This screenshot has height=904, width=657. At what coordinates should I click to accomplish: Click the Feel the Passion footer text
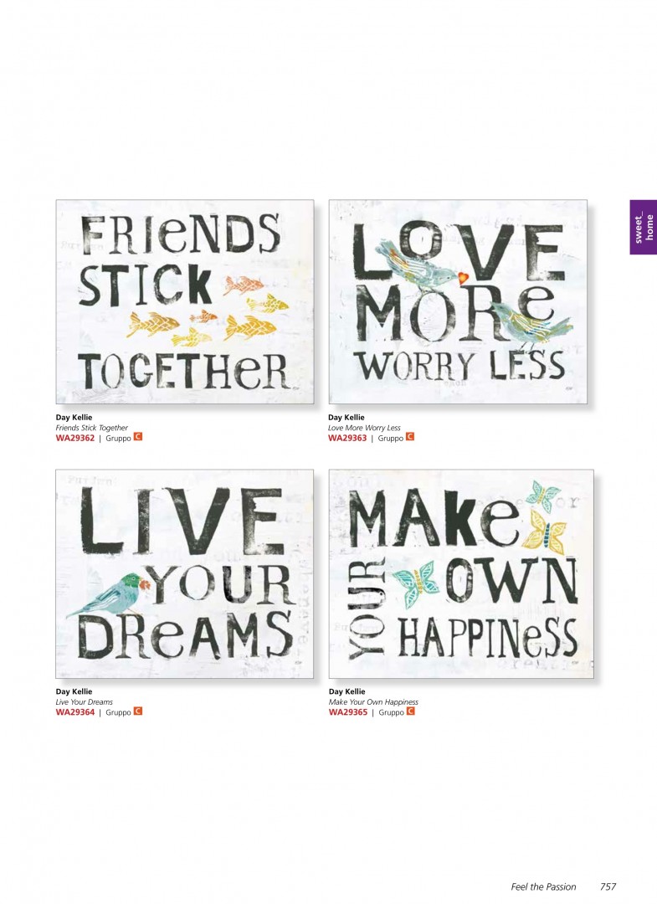pos(543,887)
